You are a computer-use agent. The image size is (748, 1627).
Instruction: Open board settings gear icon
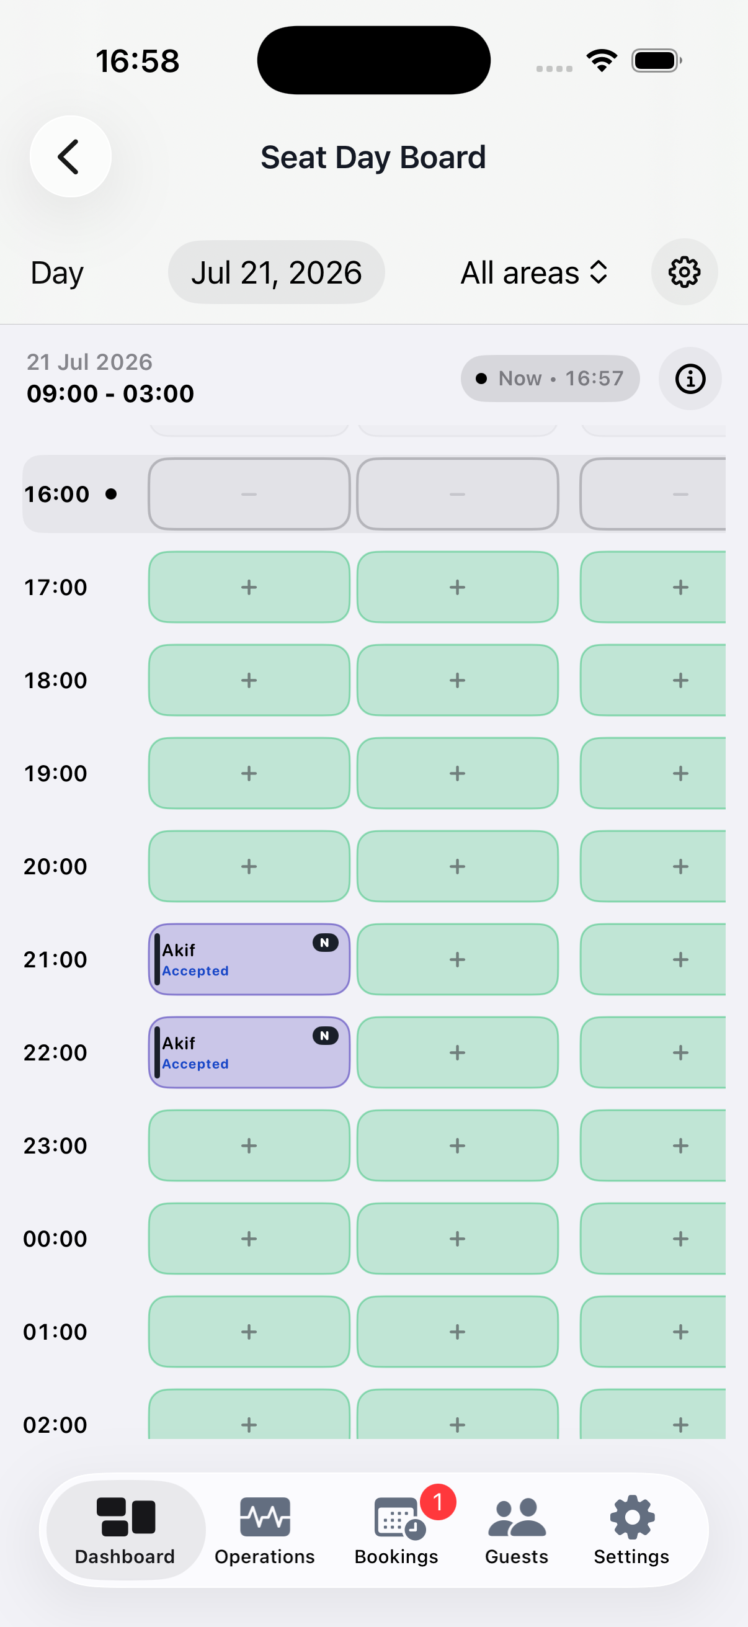684,272
